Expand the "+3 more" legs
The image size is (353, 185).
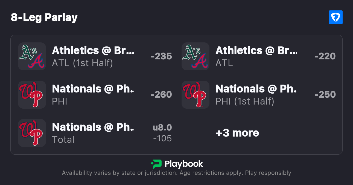(x=237, y=133)
